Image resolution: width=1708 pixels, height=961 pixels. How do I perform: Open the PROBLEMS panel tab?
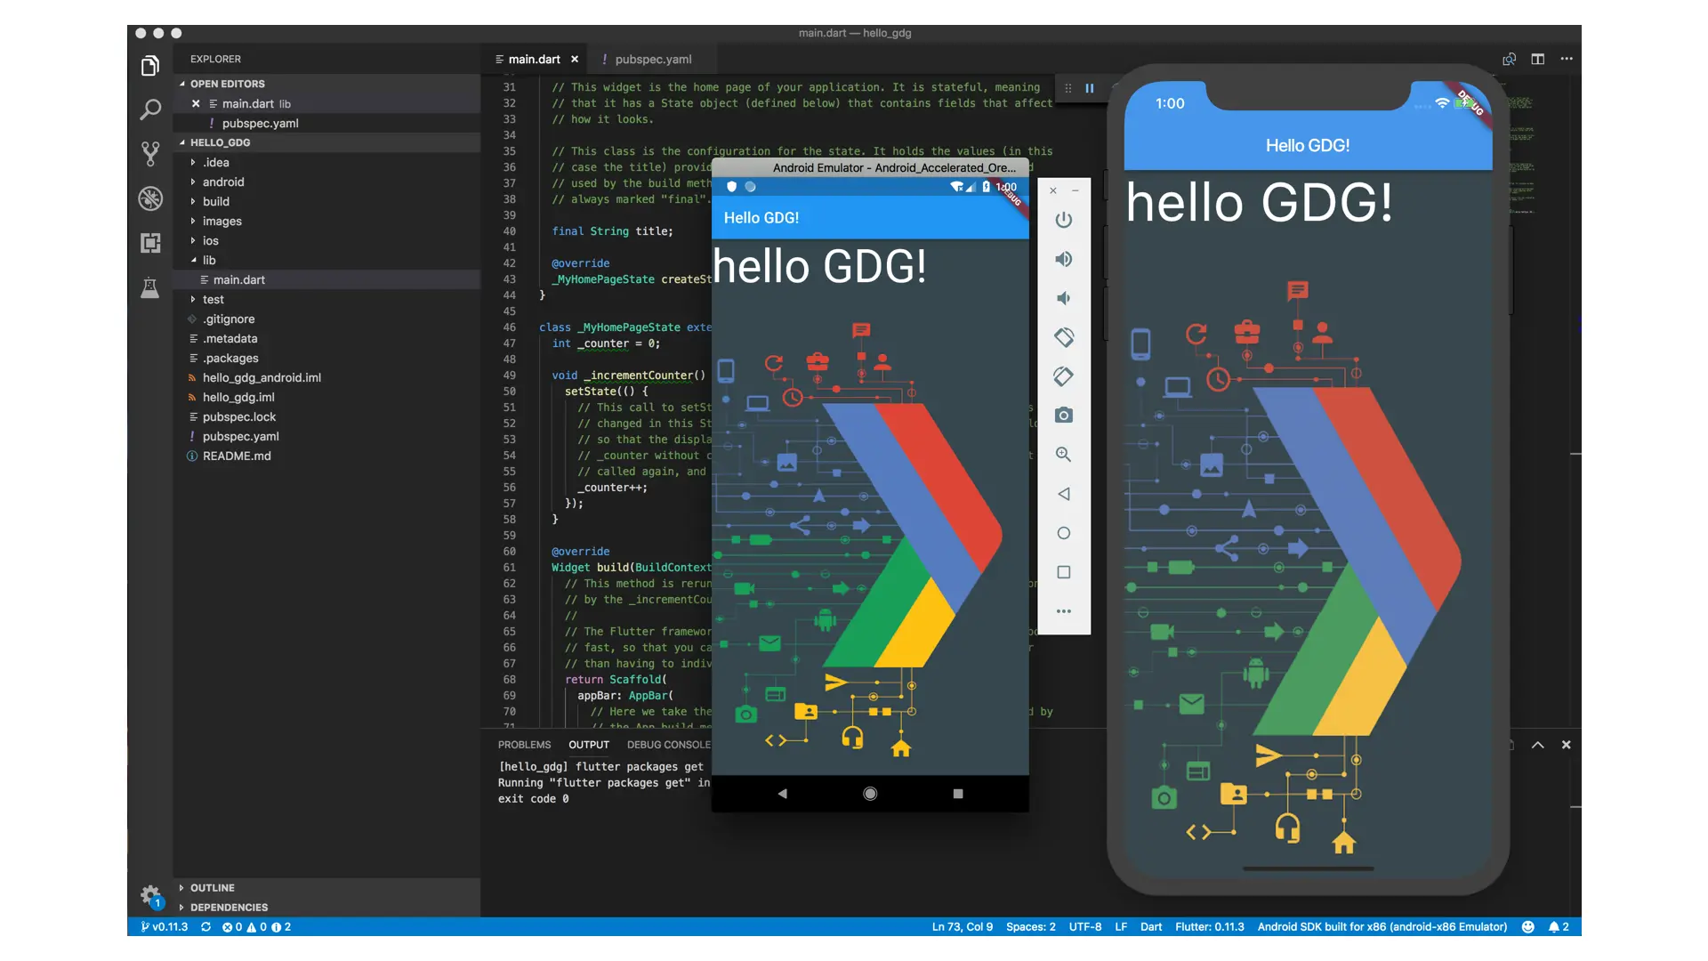click(x=524, y=745)
